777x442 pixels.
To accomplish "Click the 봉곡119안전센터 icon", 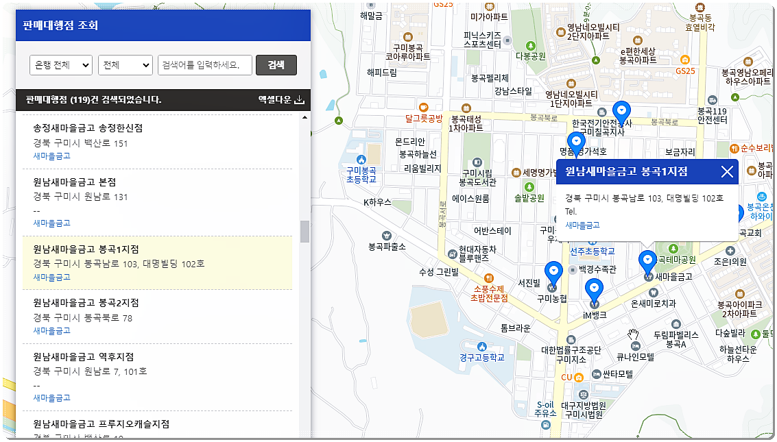I will [712, 100].
